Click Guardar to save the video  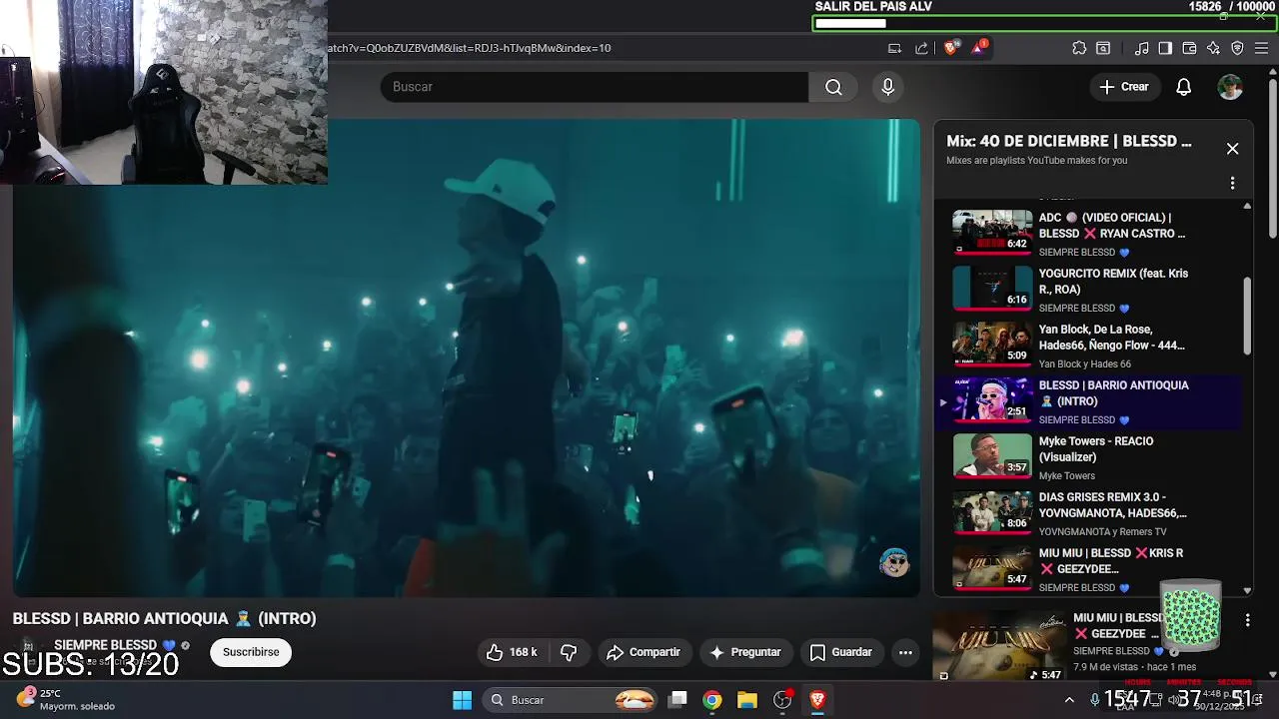point(841,652)
